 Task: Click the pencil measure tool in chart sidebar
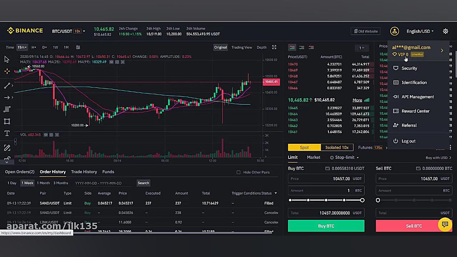point(7,147)
